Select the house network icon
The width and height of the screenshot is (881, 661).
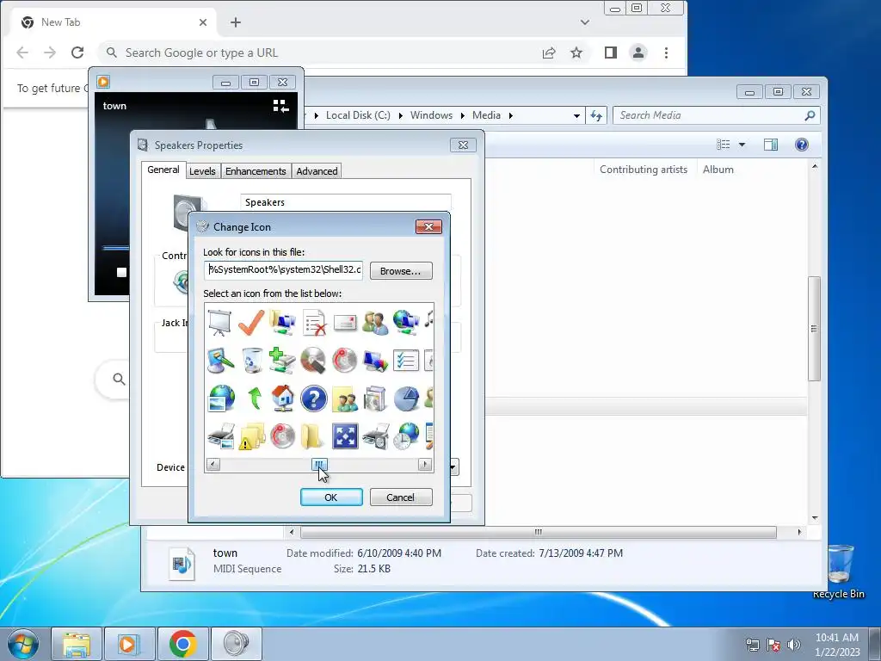pos(282,398)
